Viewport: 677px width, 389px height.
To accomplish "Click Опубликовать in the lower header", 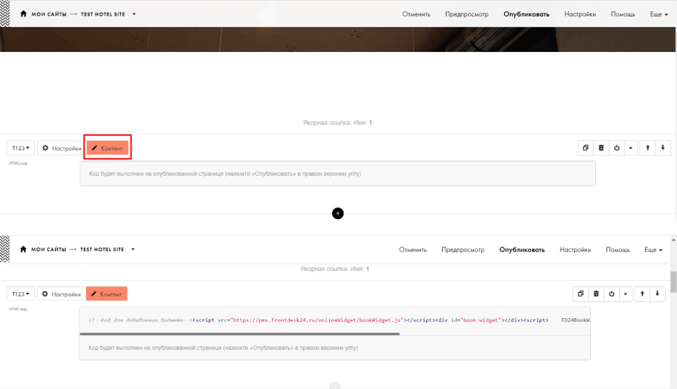I will 522,249.
